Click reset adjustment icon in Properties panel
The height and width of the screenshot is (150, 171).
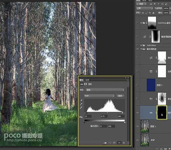114,143
